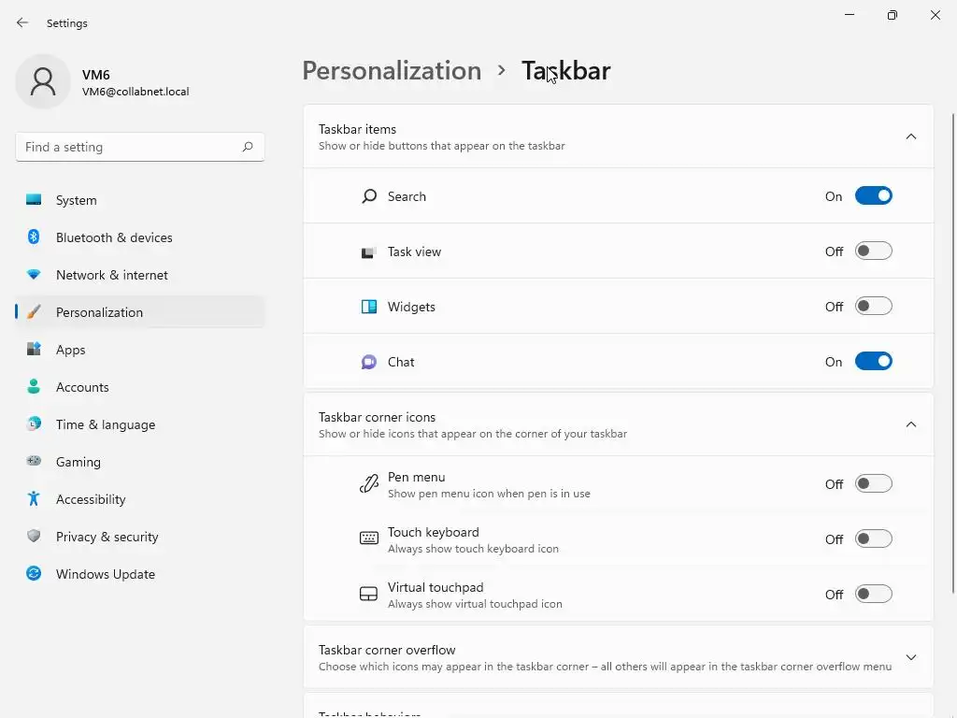This screenshot has height=718, width=957.
Task: Select Time & language in sidebar
Action: (x=105, y=424)
